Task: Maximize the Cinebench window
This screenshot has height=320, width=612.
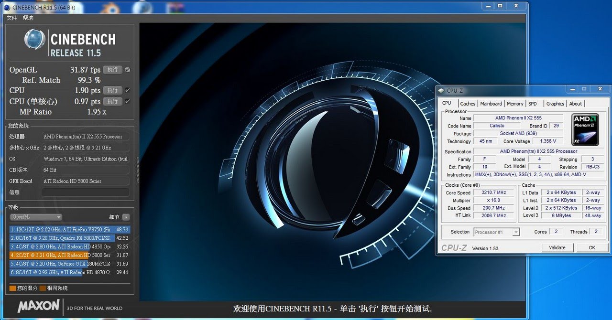Action: pos(500,6)
